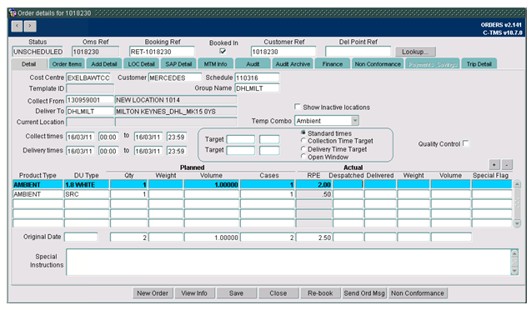This screenshot has width=531, height=310.
Task: Click the Oms Ref field
Action: (x=96, y=52)
